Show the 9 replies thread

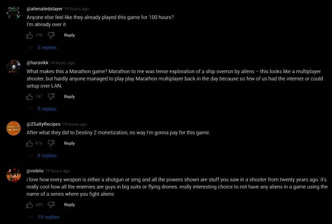click(x=43, y=156)
